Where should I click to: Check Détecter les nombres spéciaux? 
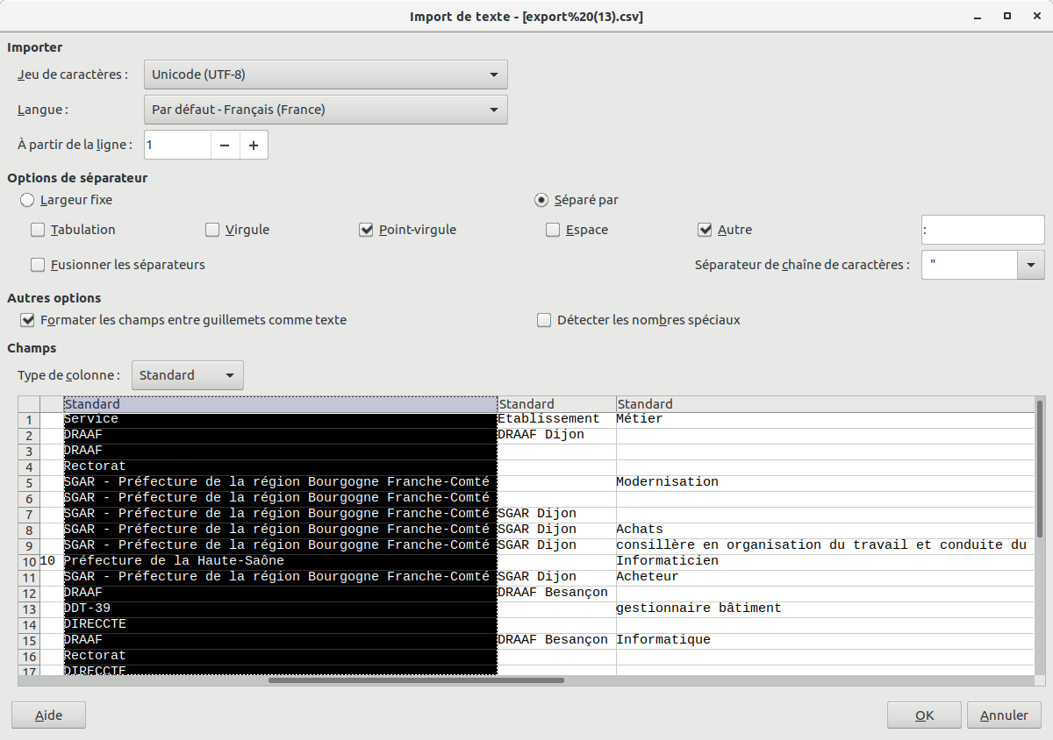(544, 320)
